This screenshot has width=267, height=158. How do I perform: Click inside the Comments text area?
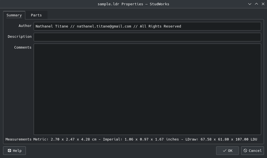pyautogui.click(x=147, y=89)
